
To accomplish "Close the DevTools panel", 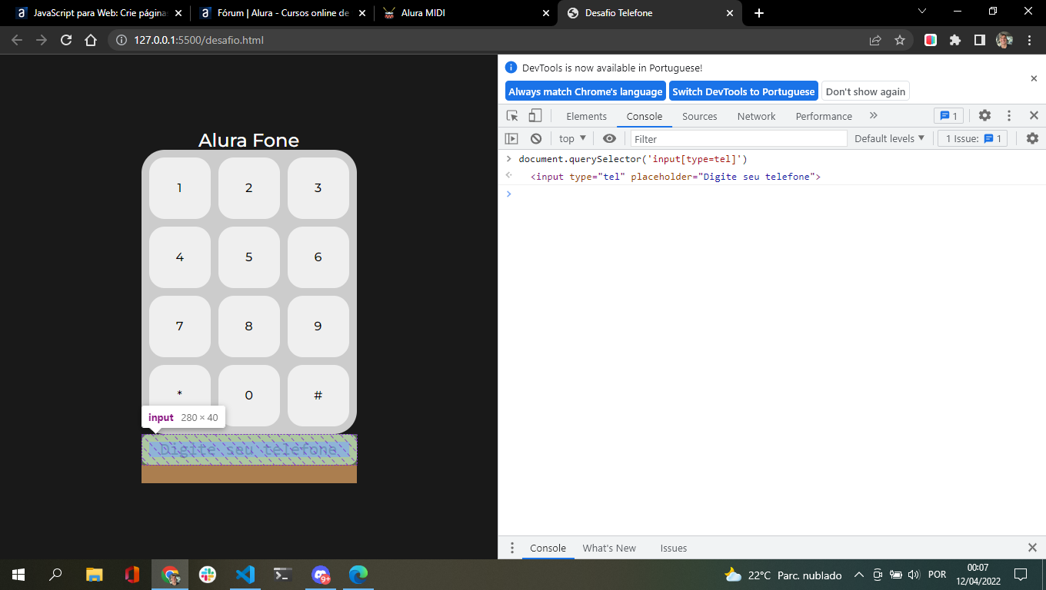I will pyautogui.click(x=1034, y=116).
